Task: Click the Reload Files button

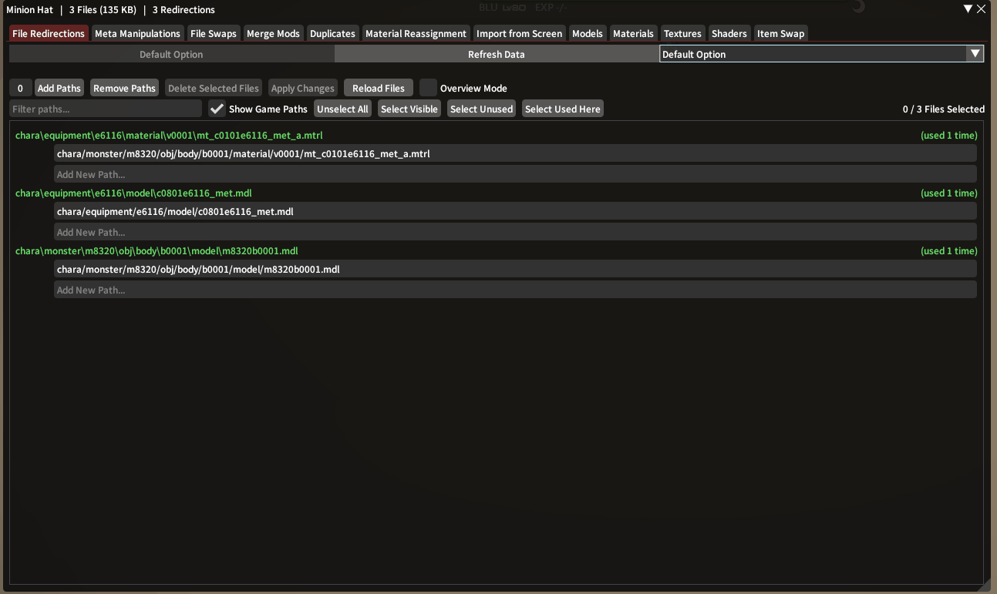Action: click(x=379, y=88)
